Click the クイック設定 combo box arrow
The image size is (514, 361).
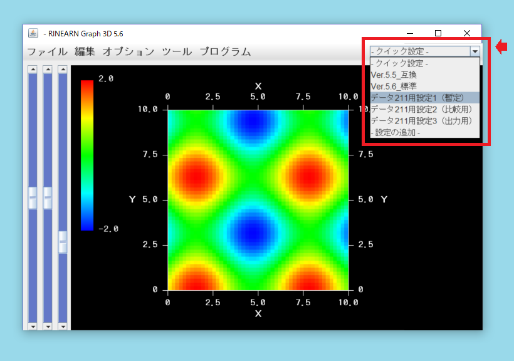475,51
